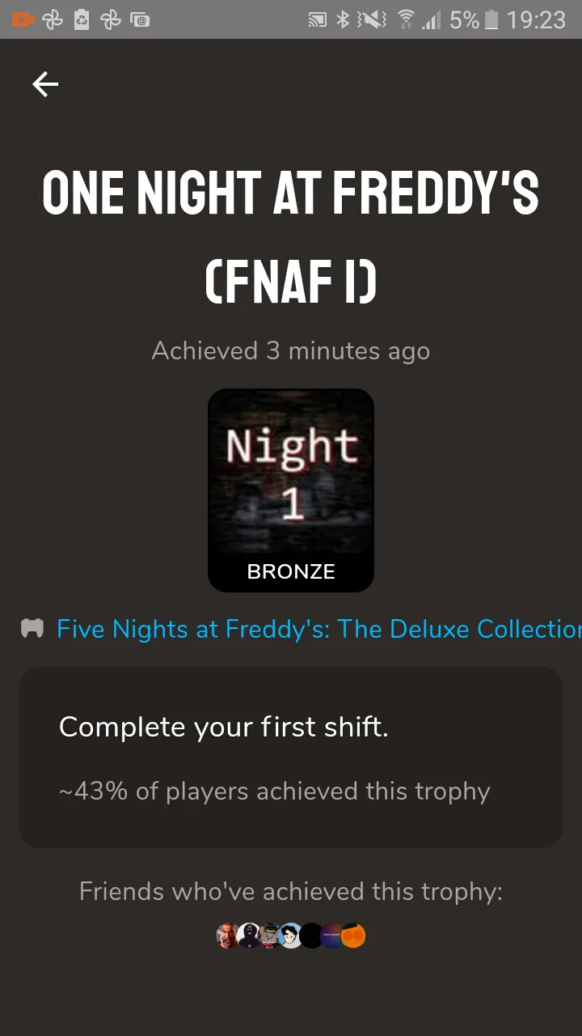Image resolution: width=582 pixels, height=1036 pixels.
Task: Tap the cast icon in status bar
Action: pos(318,20)
